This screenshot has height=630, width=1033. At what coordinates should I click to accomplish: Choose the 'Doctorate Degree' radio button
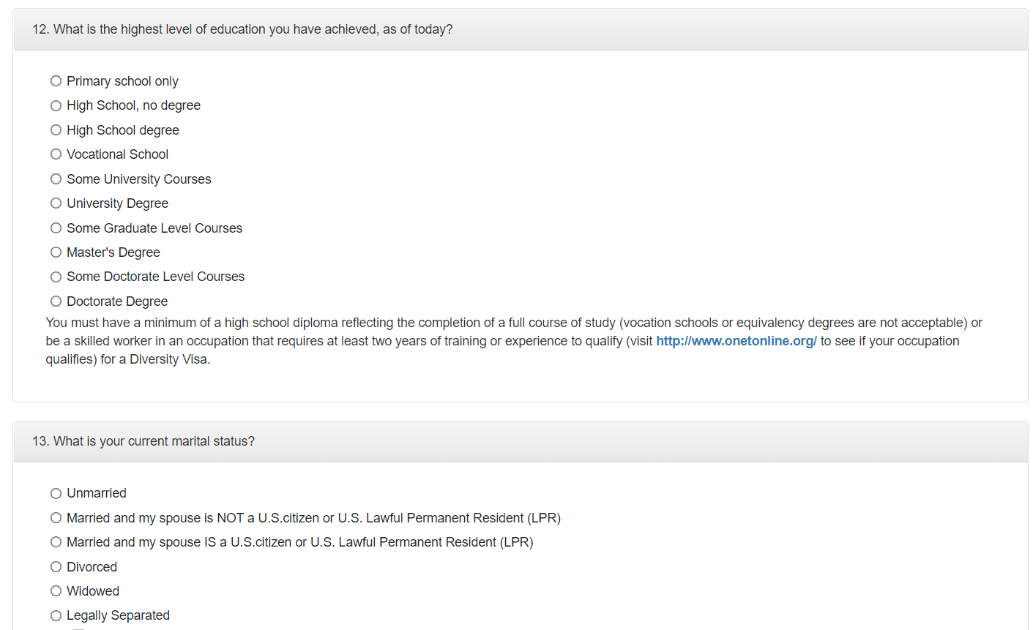coord(56,301)
